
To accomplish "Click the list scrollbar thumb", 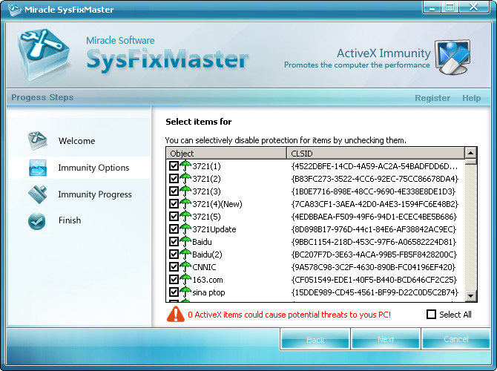I will (471, 162).
